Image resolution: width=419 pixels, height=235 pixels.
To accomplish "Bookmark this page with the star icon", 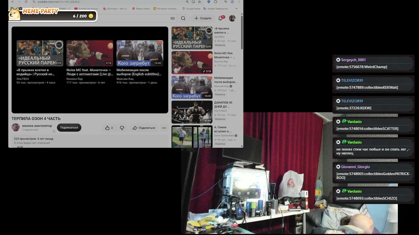I will point(199,2).
